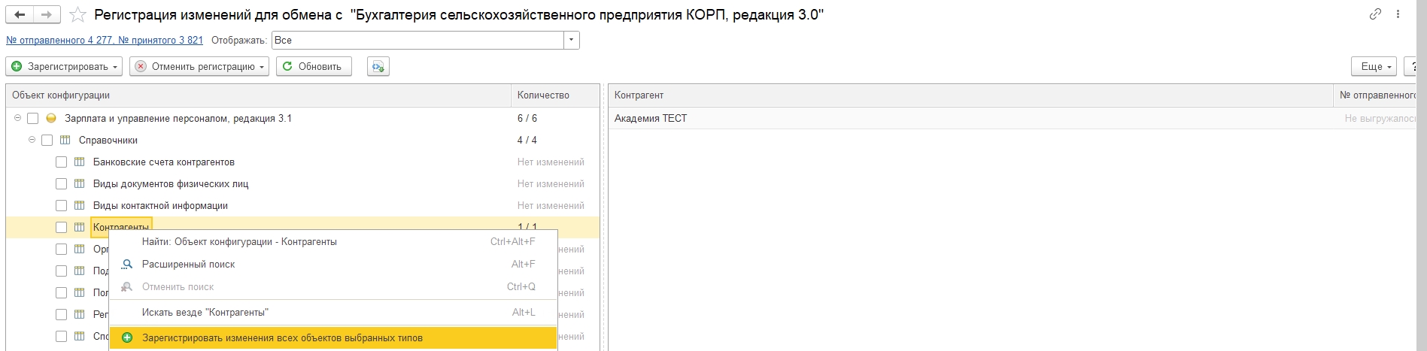Click the yellow node icon of Зарплата и управление персоналом

pyautogui.click(x=51, y=119)
